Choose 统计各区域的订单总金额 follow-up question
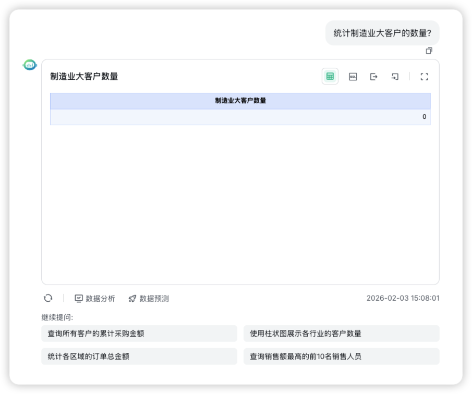This screenshot has width=472, height=394. 139,356
